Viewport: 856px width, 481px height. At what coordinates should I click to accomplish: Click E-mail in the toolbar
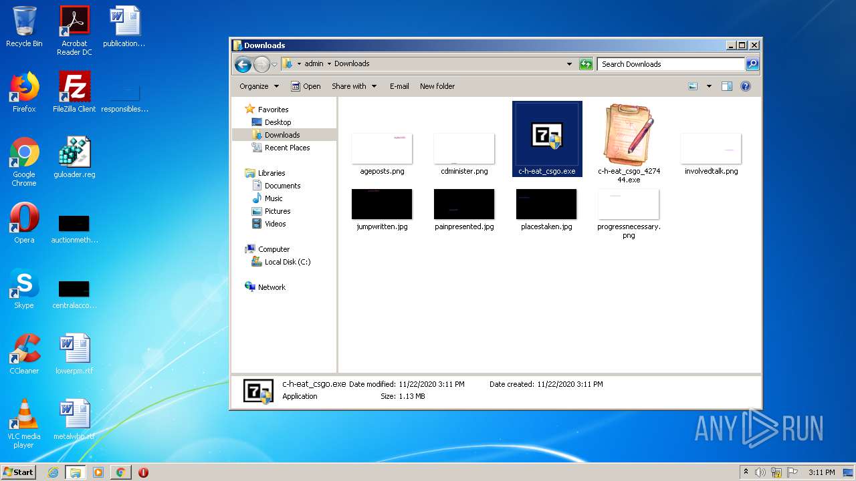[399, 86]
